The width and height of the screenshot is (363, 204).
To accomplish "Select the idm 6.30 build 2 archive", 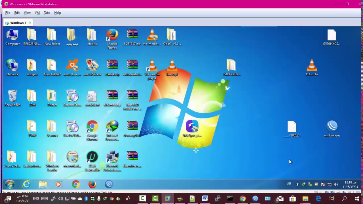I will point(132,100).
